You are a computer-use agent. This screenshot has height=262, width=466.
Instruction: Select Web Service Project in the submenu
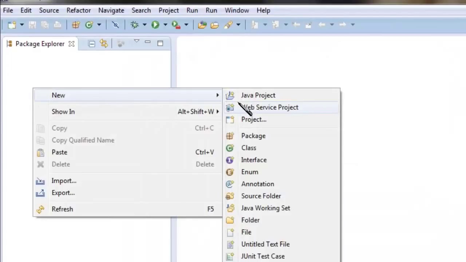pyautogui.click(x=281, y=107)
